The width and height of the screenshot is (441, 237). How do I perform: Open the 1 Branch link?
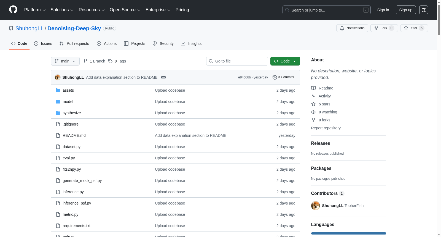(94, 61)
